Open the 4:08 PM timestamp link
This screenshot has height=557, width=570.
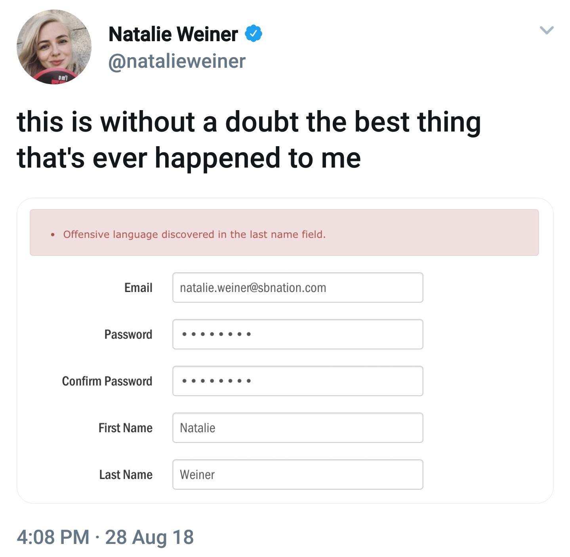[x=53, y=537]
